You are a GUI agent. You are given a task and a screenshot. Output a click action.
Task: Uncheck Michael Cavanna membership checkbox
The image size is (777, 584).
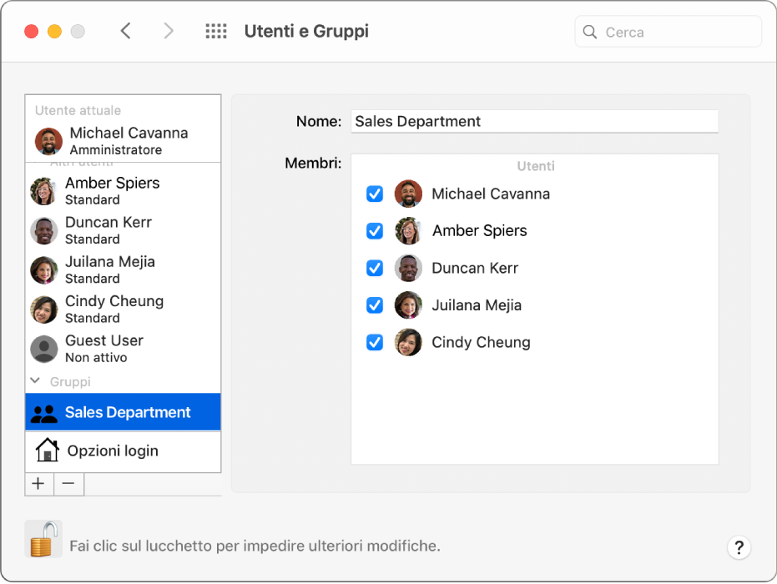(375, 194)
